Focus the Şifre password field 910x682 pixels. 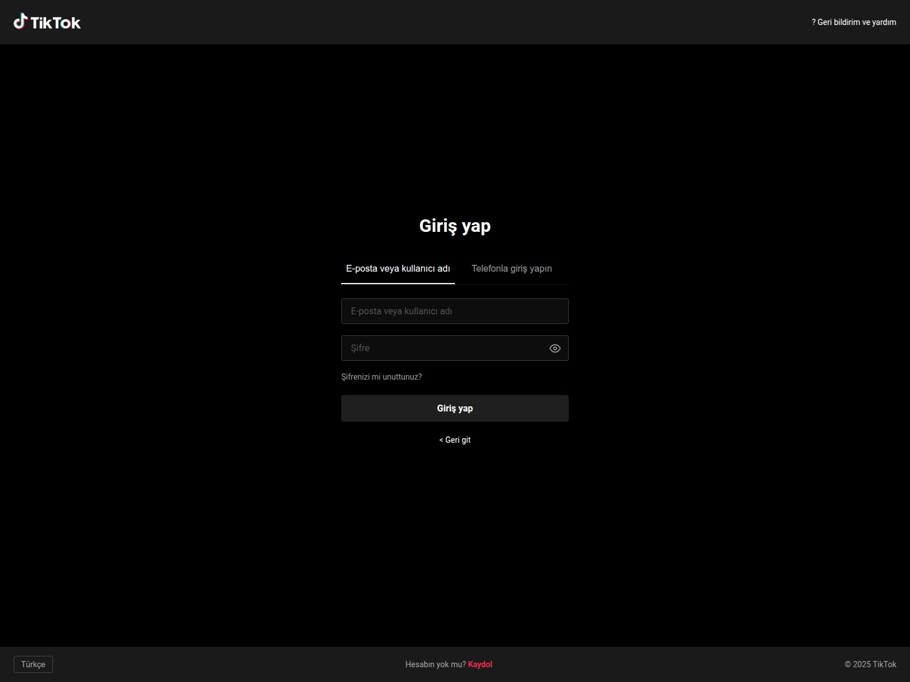click(455, 348)
